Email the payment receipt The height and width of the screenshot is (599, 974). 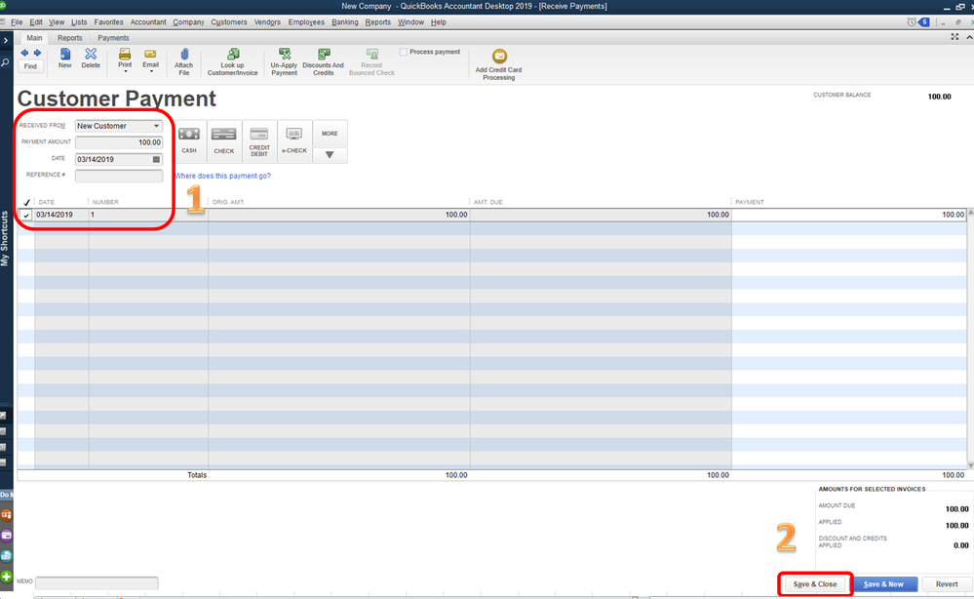150,58
